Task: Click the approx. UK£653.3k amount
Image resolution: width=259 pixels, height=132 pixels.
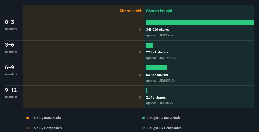Action: pyautogui.click(x=161, y=80)
